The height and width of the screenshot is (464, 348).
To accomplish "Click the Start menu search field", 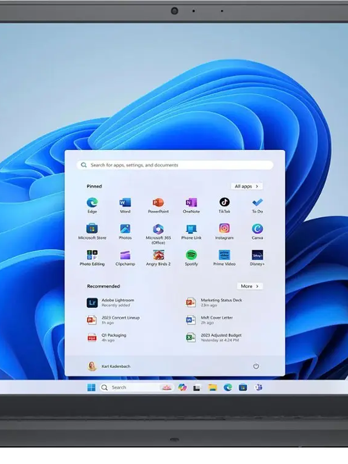I will [x=175, y=165].
